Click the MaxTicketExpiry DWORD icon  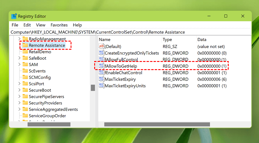[101, 79]
